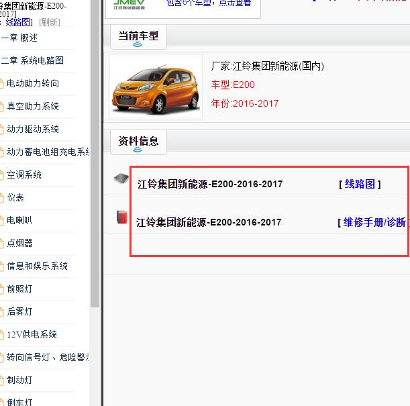Image resolution: width=410 pixels, height=406 pixels.
Task: Click document icon beside 仪表
Action: pyautogui.click(x=1, y=198)
